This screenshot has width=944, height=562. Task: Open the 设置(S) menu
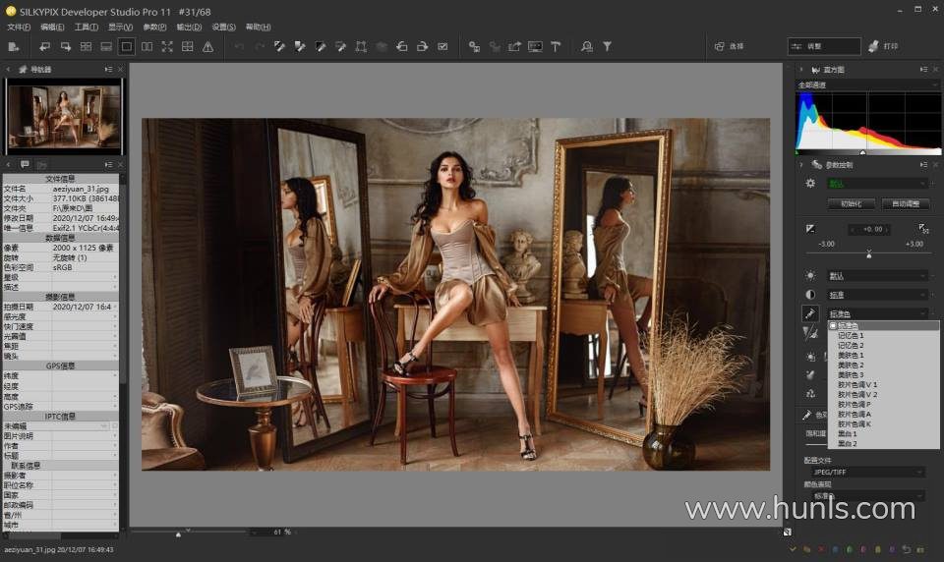[x=223, y=28]
